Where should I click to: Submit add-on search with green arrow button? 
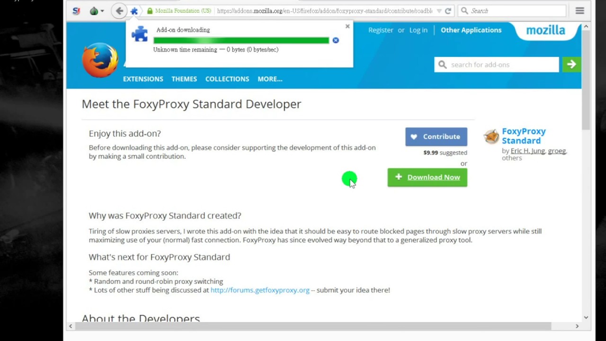tap(571, 64)
